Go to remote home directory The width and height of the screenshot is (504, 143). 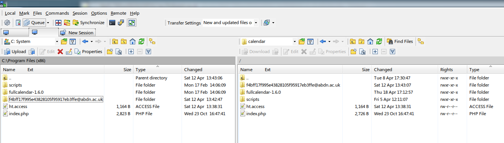370,41
